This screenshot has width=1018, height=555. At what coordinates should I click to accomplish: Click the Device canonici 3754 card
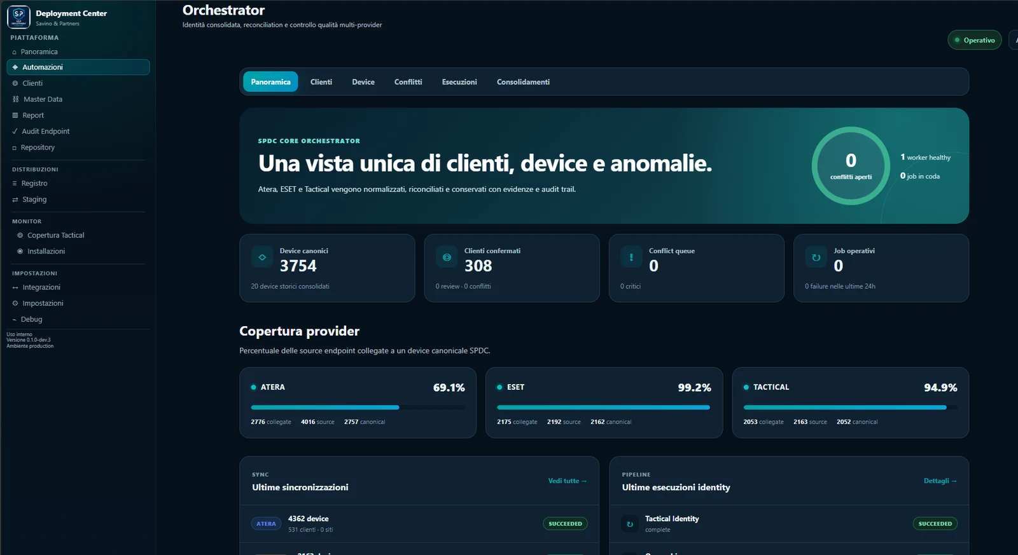click(327, 268)
